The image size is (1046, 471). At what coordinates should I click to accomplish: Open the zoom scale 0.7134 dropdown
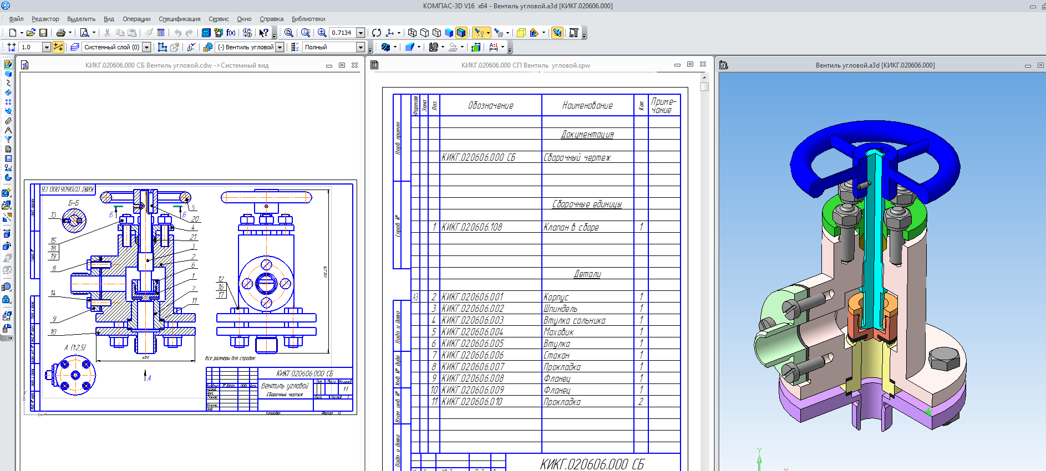coord(360,33)
